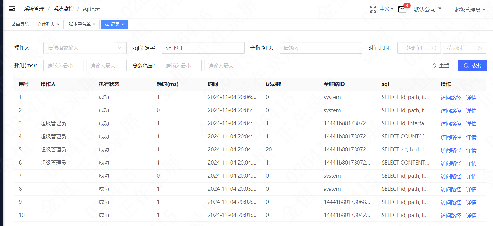
Task: Click the 执行状态 column header
Action: pyautogui.click(x=109, y=84)
